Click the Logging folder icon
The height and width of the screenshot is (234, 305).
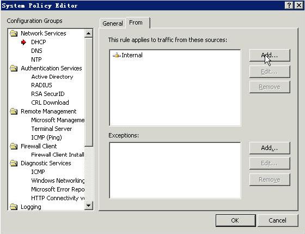[14, 207]
